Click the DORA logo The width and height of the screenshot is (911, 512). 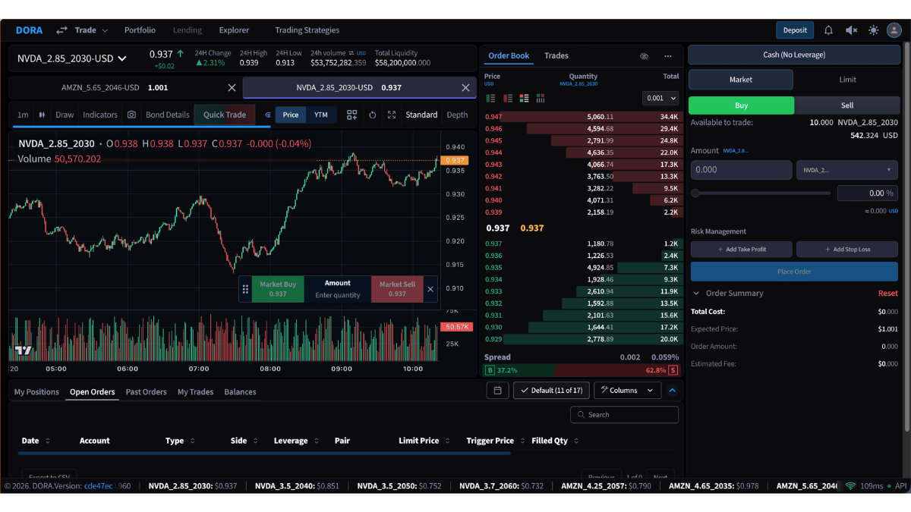click(29, 30)
